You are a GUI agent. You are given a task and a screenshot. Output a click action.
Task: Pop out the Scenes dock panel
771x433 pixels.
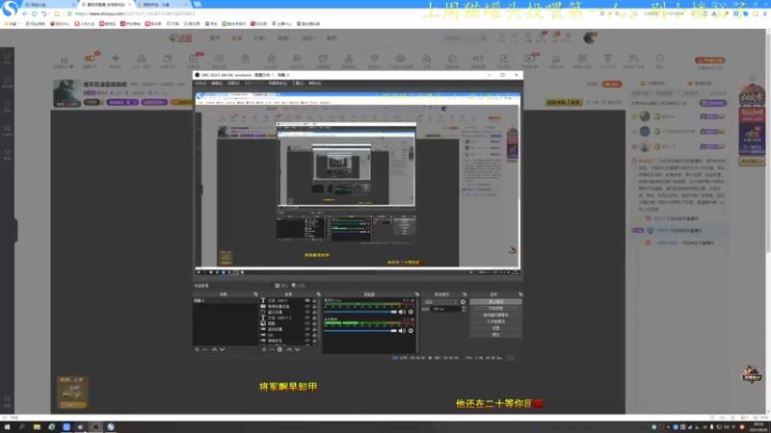[255, 294]
